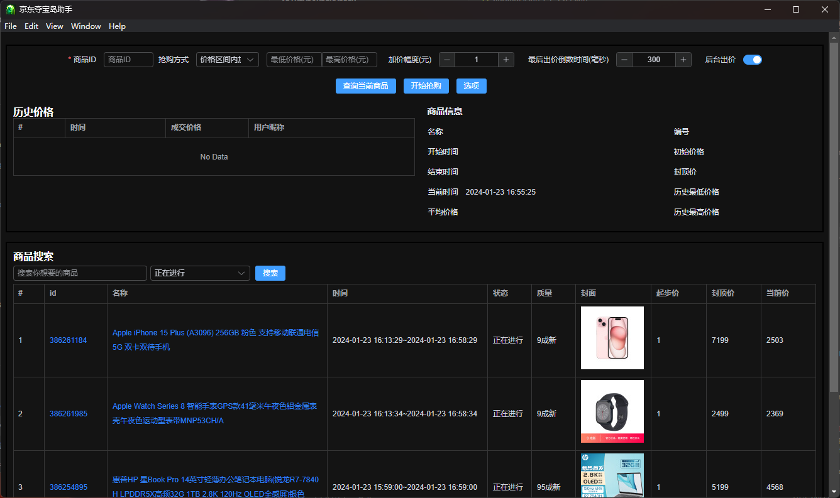Click the 最低价格(元) input field
This screenshot has height=498, width=840.
point(294,60)
